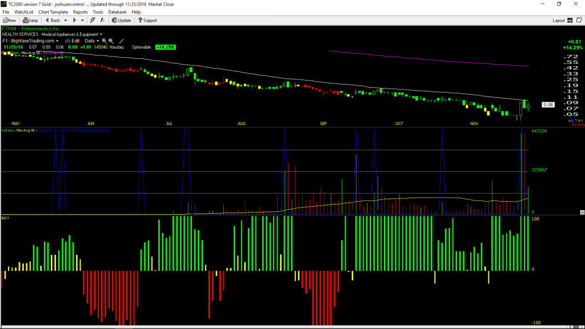
Task: Click the small square at volume pane corner
Action: [x=582, y=212]
